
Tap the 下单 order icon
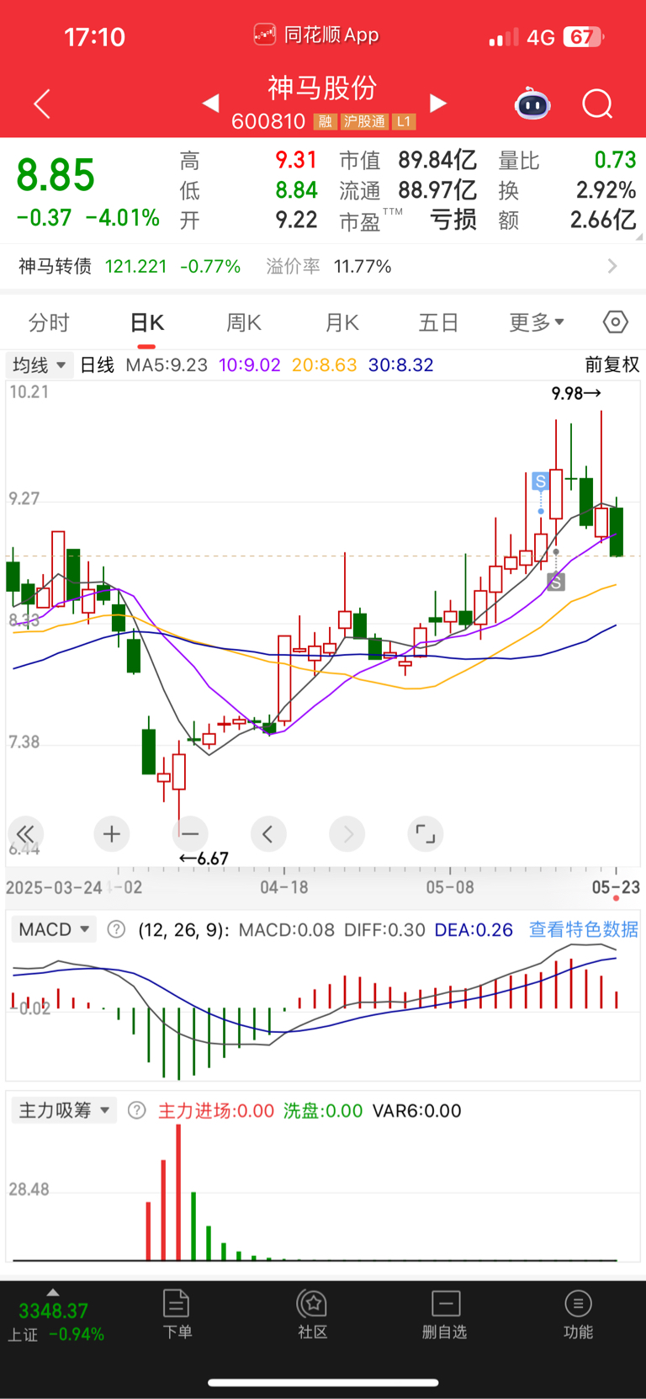(177, 1314)
